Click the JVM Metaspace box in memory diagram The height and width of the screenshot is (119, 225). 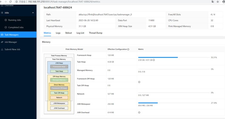coord(59,103)
